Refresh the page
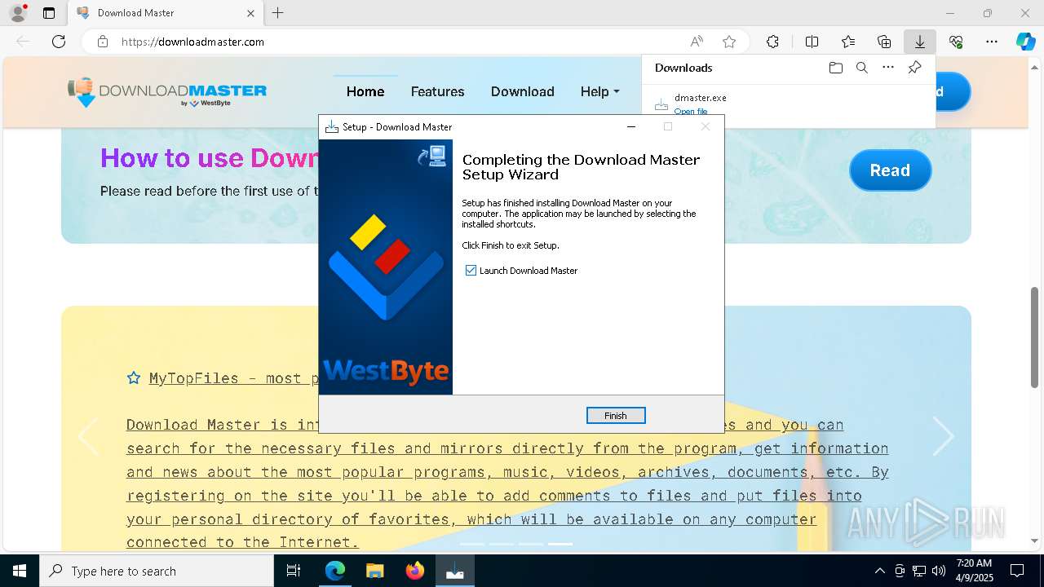The height and width of the screenshot is (587, 1044). pyautogui.click(x=59, y=42)
